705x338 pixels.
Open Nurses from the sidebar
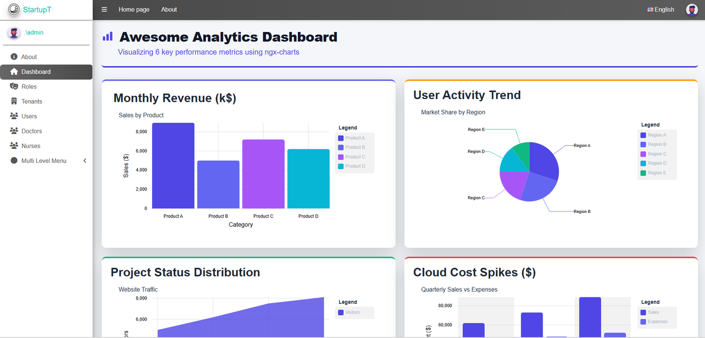tap(46, 146)
